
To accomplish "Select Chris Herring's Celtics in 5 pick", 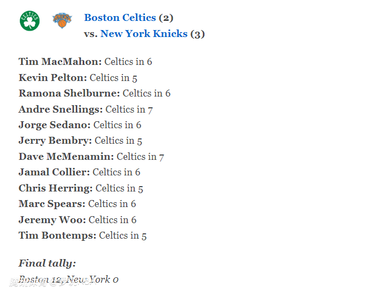I will (81, 188).
